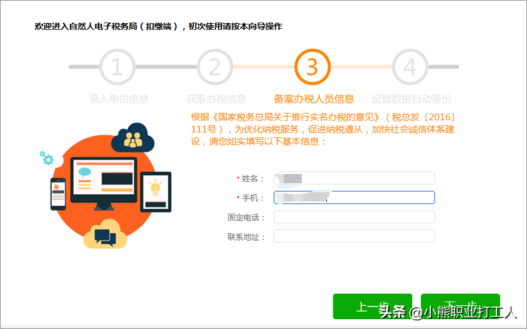527x329 pixels.
Task: Select step 2 circle in wizard
Action: (215, 67)
